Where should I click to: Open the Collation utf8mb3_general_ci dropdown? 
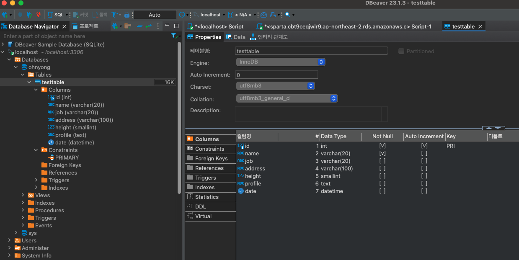287,98
